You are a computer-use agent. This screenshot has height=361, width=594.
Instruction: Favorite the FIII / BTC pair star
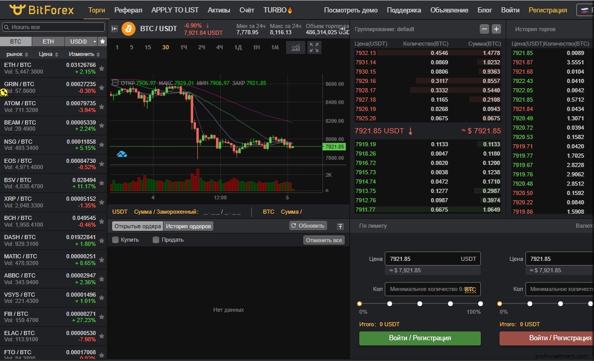(x=102, y=317)
